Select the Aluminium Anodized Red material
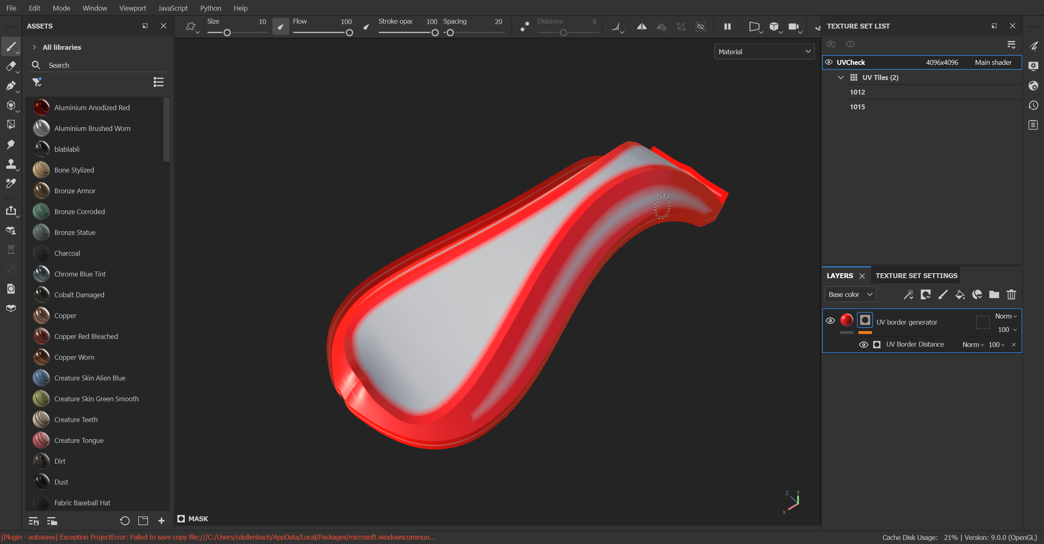This screenshot has width=1044, height=544. [x=92, y=107]
